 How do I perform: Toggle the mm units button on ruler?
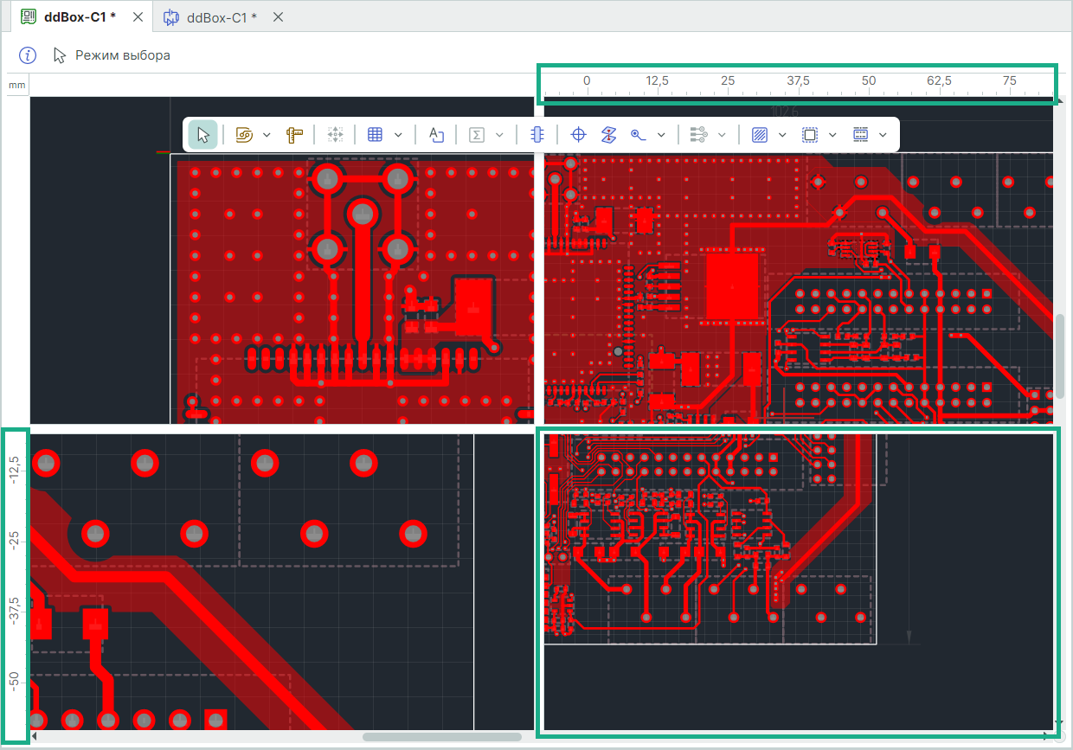click(x=17, y=86)
